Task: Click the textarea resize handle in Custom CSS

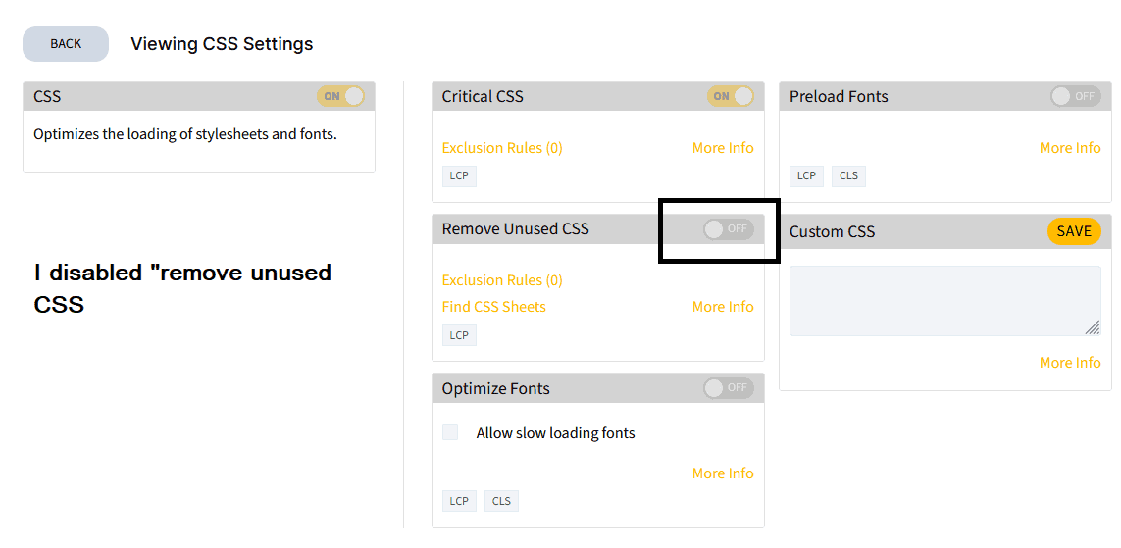Action: pyautogui.click(x=1093, y=328)
